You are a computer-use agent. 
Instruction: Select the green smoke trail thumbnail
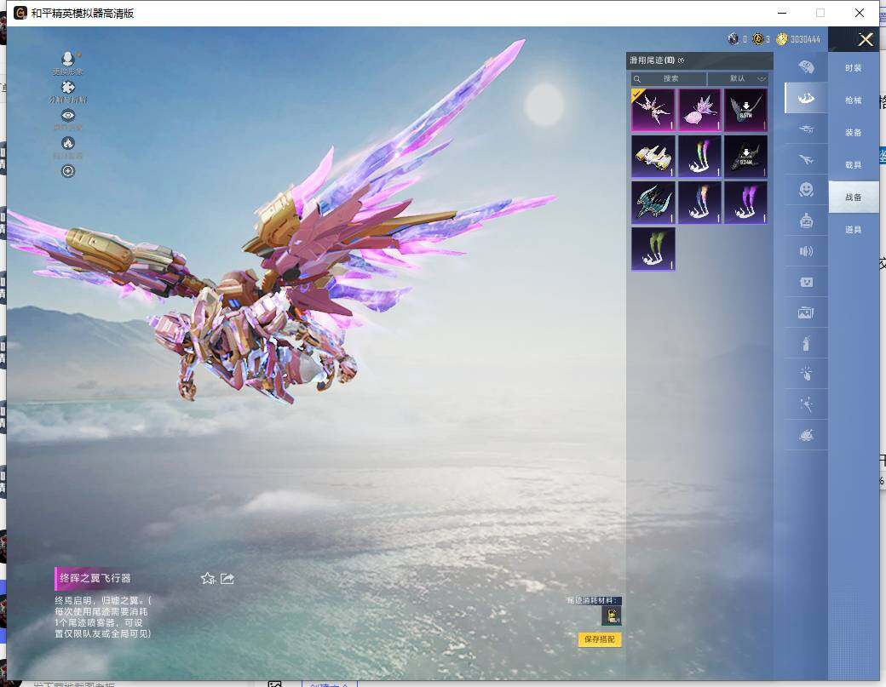[653, 249]
